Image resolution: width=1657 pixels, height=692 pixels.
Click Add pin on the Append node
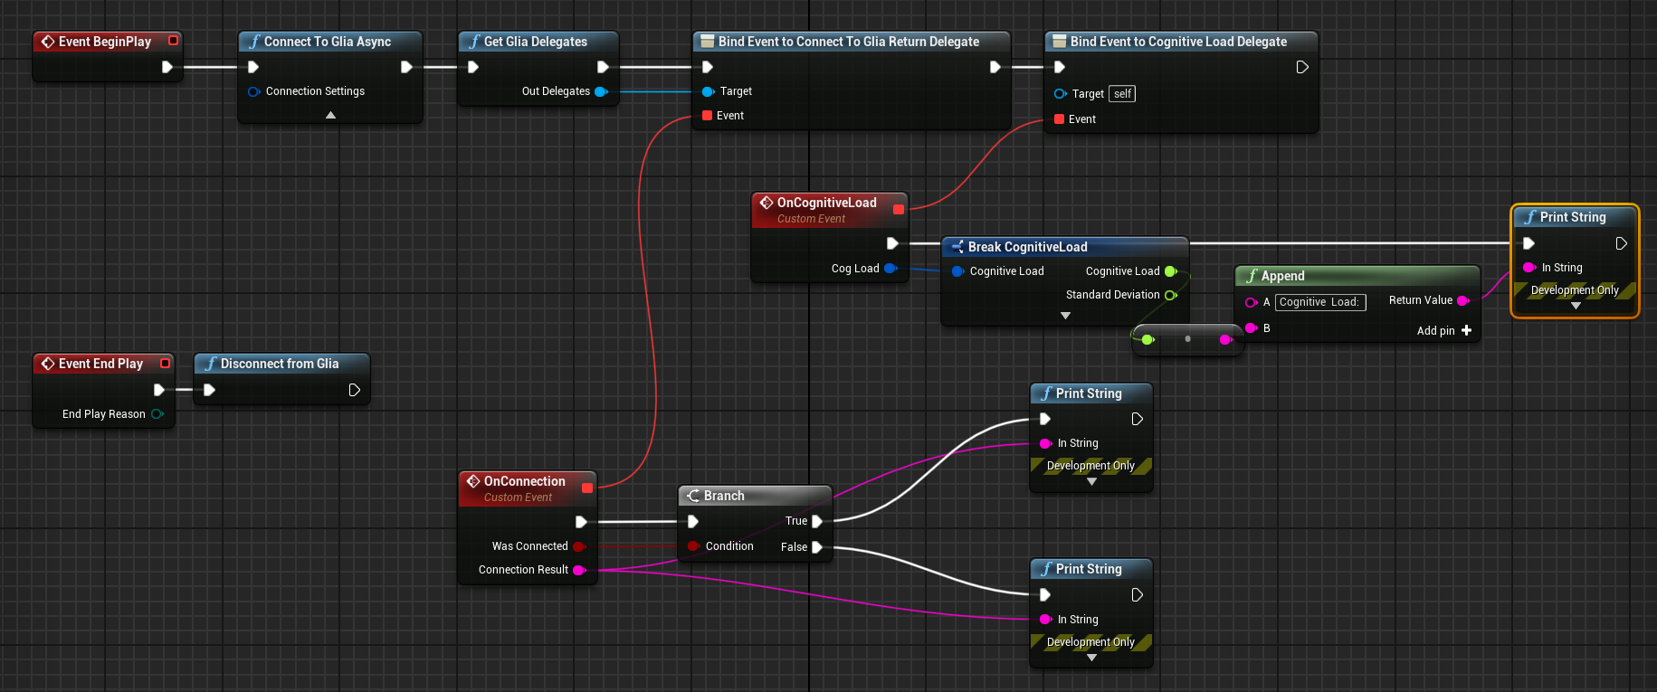pyautogui.click(x=1444, y=331)
